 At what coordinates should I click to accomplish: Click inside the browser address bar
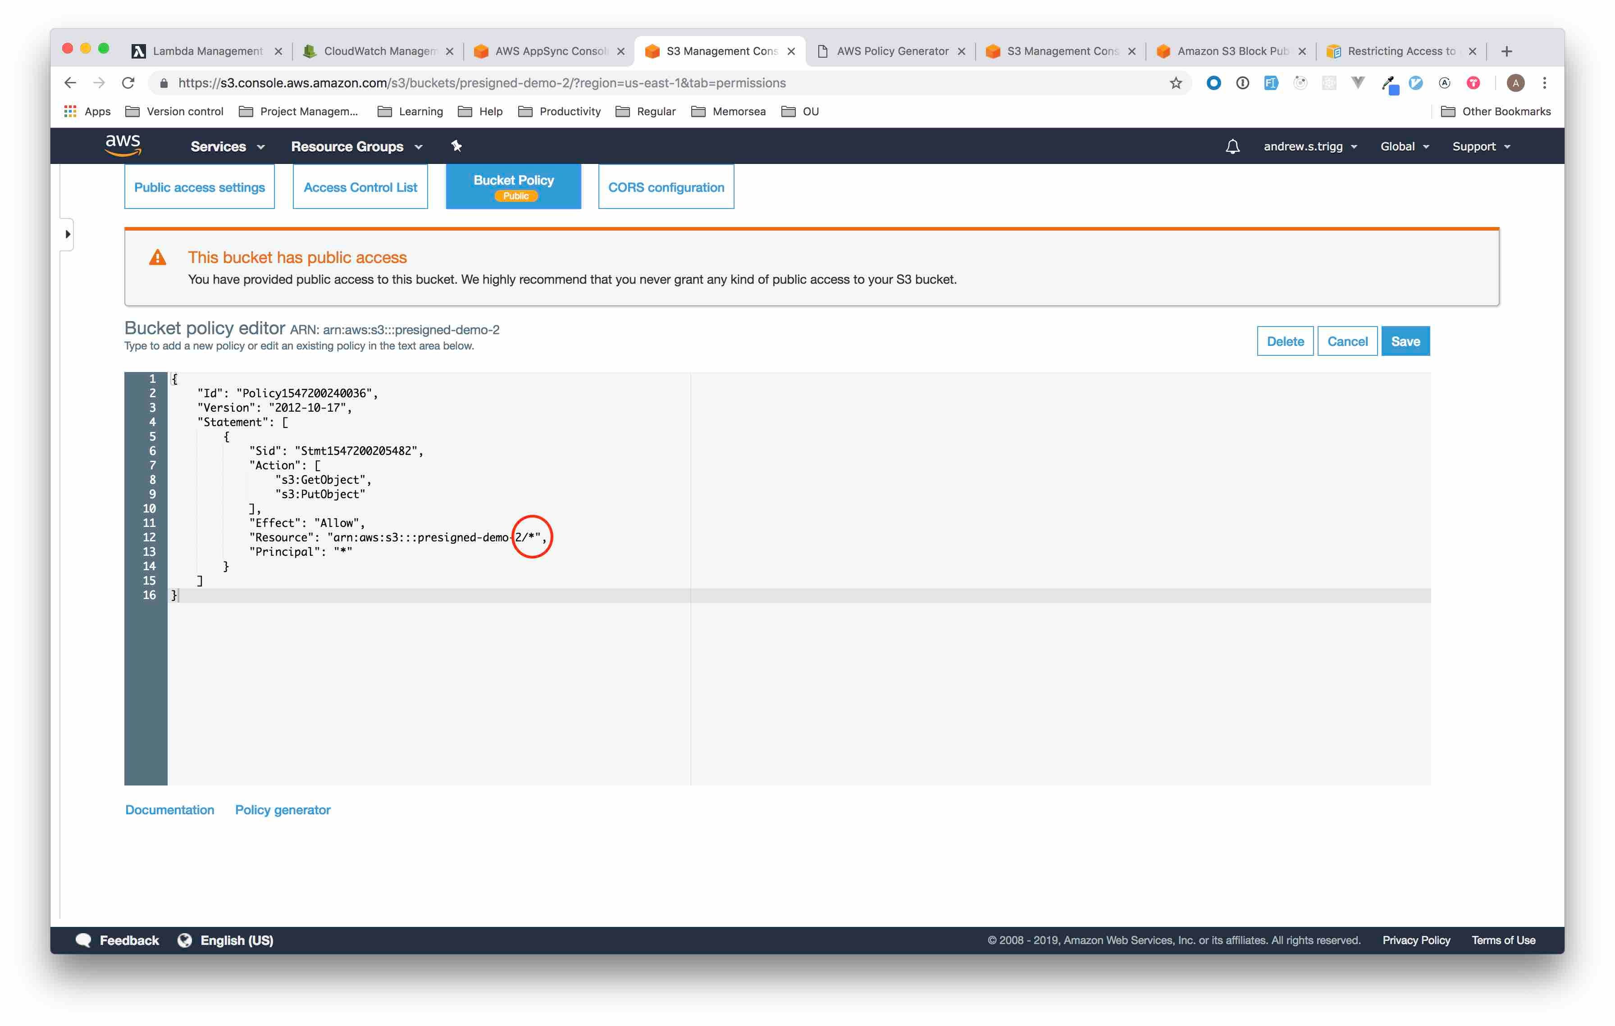470,82
